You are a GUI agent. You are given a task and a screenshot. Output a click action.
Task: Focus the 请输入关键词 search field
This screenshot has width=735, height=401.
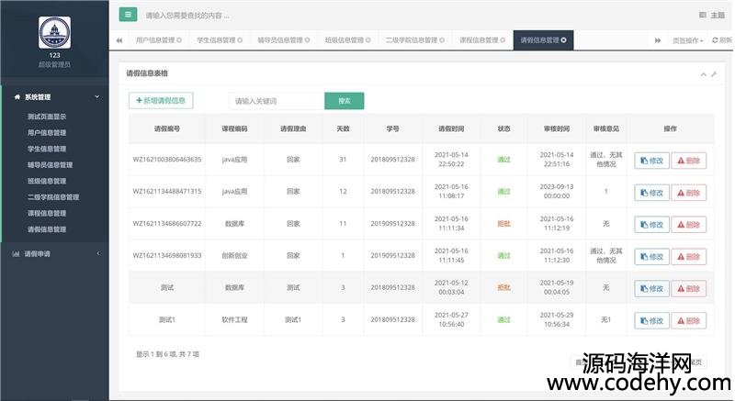(277, 101)
